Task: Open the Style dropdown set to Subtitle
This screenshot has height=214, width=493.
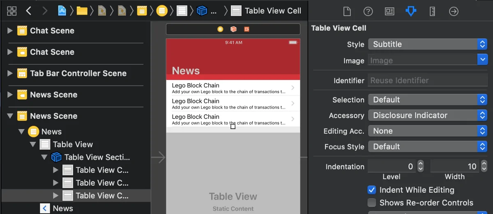Action: click(427, 44)
